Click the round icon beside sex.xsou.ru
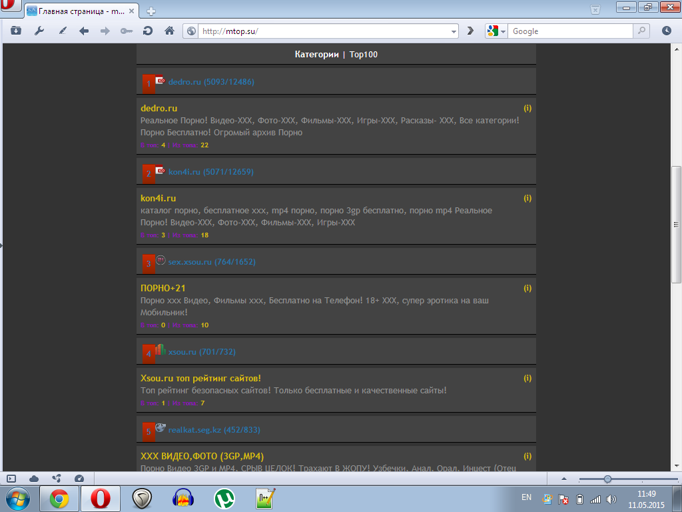Screen dimensions: 682x512 161,260
